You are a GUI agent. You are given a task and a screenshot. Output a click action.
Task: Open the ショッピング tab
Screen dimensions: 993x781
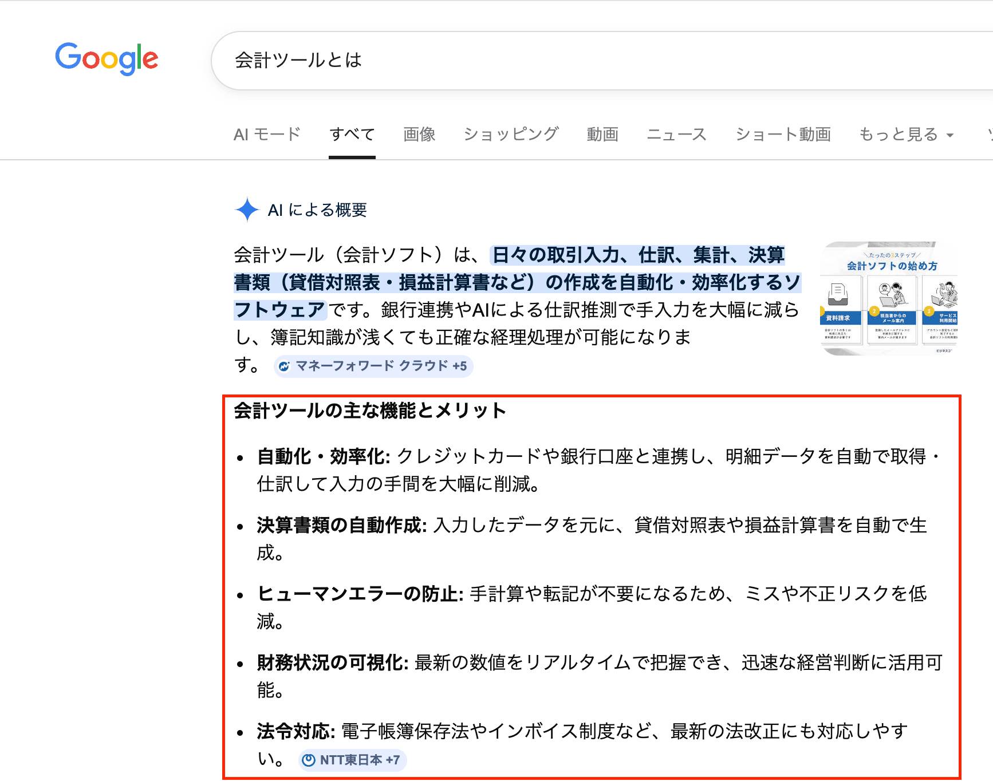pyautogui.click(x=511, y=135)
